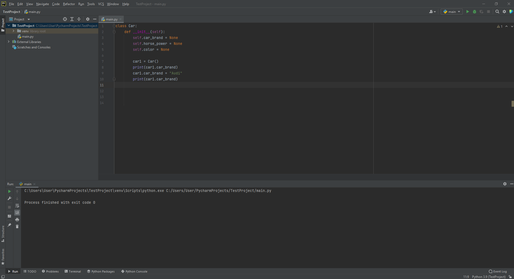This screenshot has height=279, width=514.
Task: Stop process in Run panel
Action: tap(9, 207)
